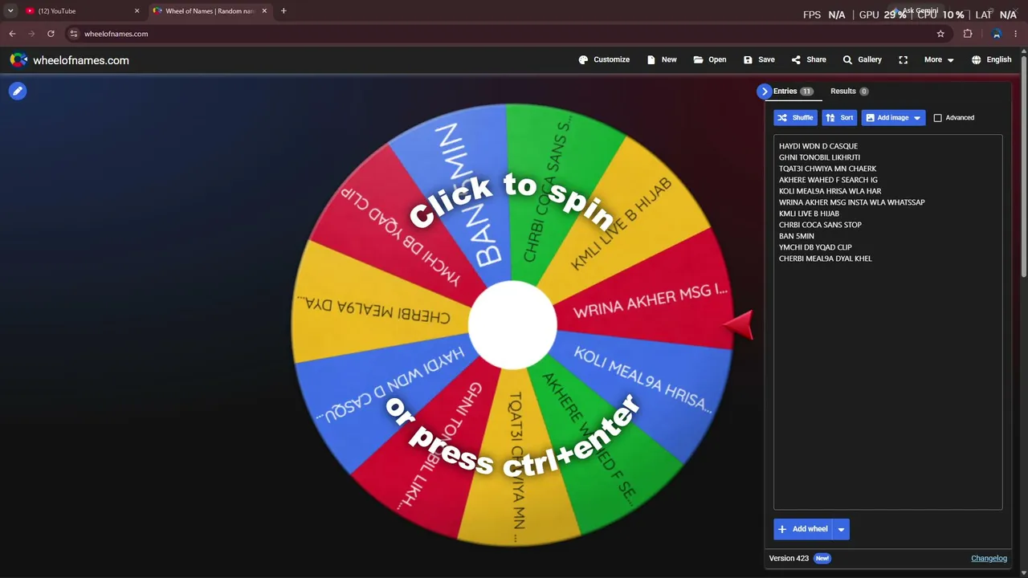The width and height of the screenshot is (1028, 578).
Task: Expand the Add wheel dropdown arrow
Action: click(841, 529)
